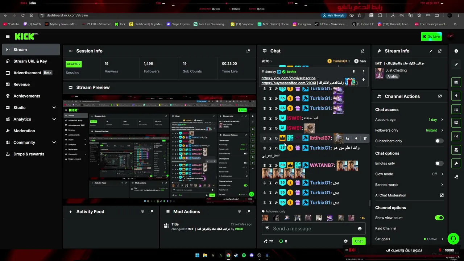Click Raid Channel
The image size is (464, 261).
(x=386, y=228)
